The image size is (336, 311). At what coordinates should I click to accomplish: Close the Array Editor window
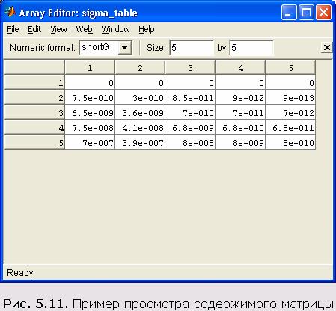pyautogui.click(x=323, y=12)
